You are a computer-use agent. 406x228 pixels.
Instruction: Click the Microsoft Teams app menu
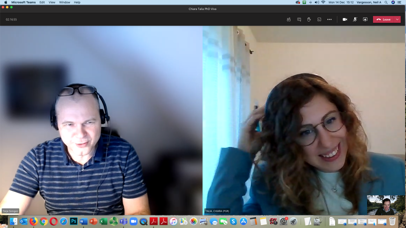pyautogui.click(x=23, y=2)
